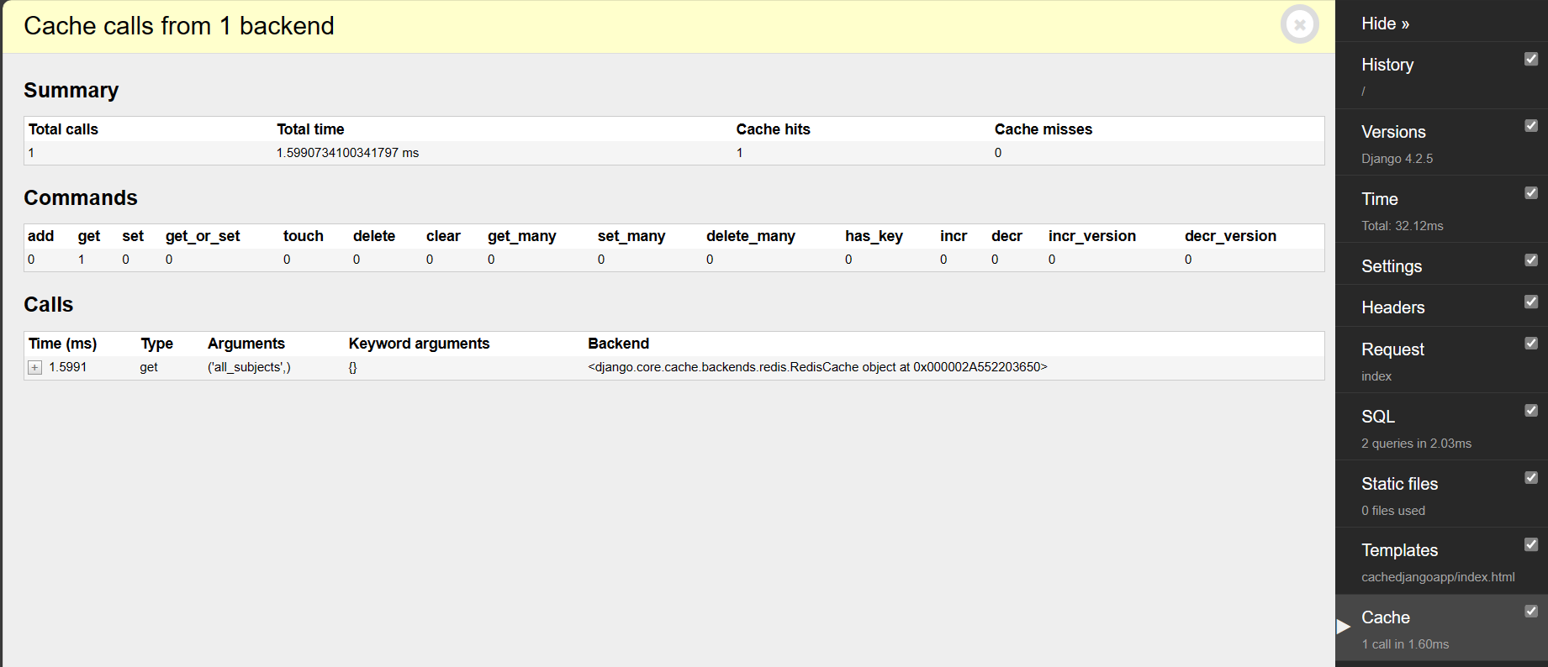Click the Total calls column header
This screenshot has width=1548, height=667.
coord(63,129)
